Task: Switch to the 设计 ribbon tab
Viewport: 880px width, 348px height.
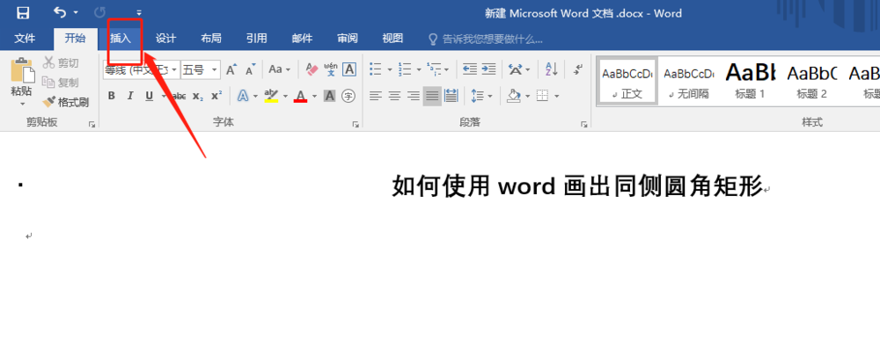Action: coord(165,38)
